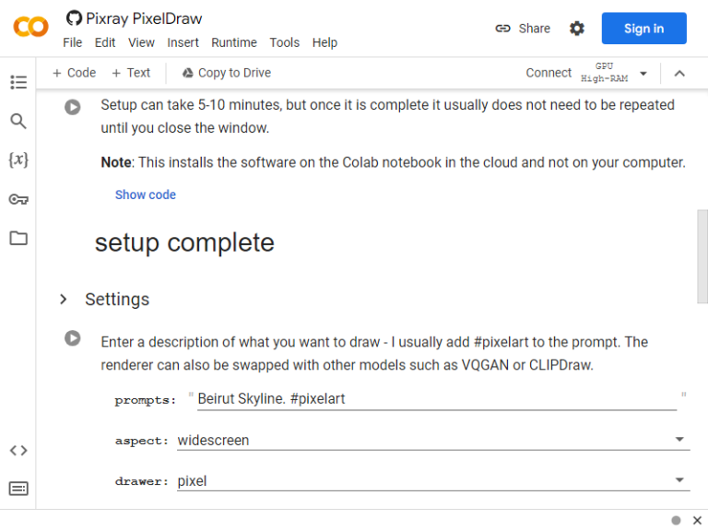This screenshot has height=531, width=708.
Task: Click the Sign in button
Action: click(643, 29)
